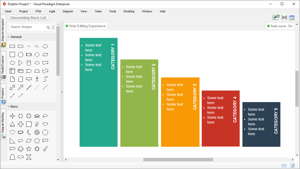Select the lightning bolt shape

click(x=37, y=124)
